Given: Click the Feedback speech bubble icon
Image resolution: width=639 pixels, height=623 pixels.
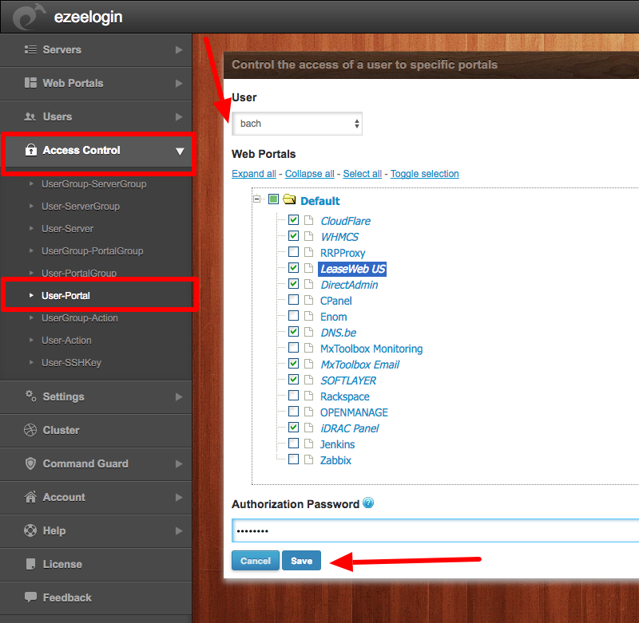Looking at the screenshot, I should (x=30, y=597).
